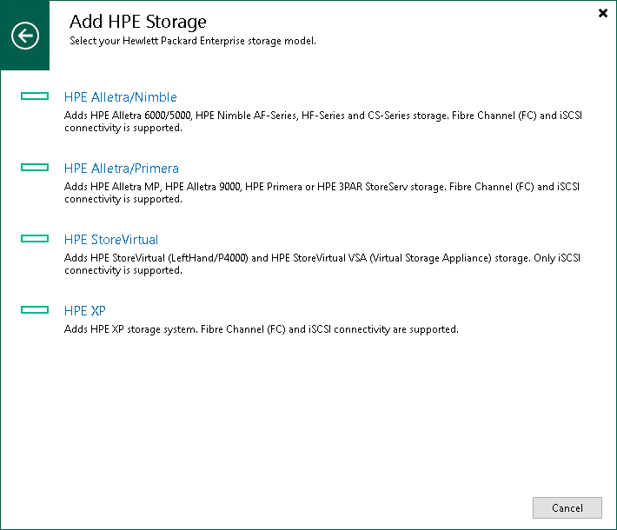
Task: Close the dialog with the X icon
Action: tap(603, 13)
